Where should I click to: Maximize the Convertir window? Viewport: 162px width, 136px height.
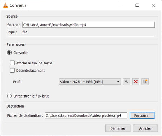[x=137, y=5]
